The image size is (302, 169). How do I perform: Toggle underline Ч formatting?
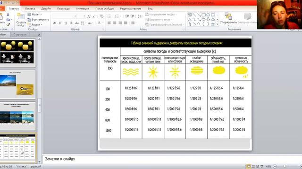point(66,23)
